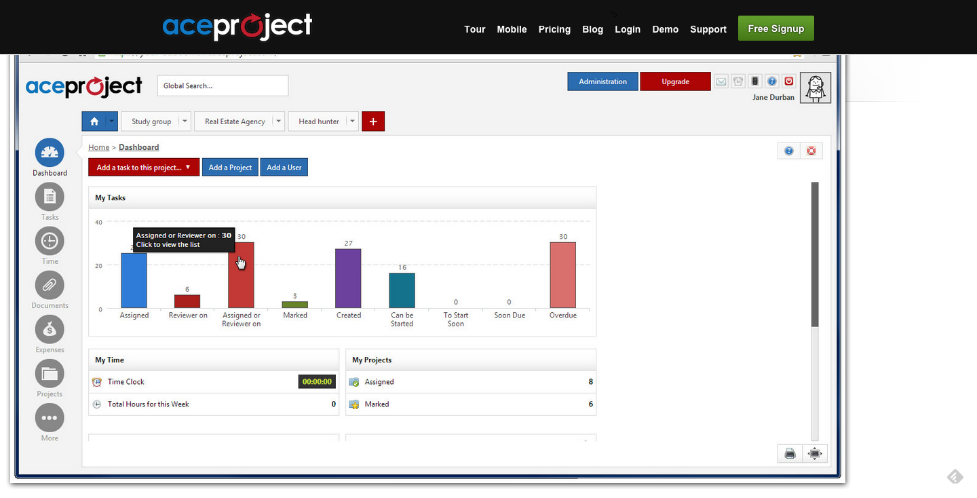Image resolution: width=977 pixels, height=498 pixels.
Task: Click the Administration button
Action: pos(602,81)
